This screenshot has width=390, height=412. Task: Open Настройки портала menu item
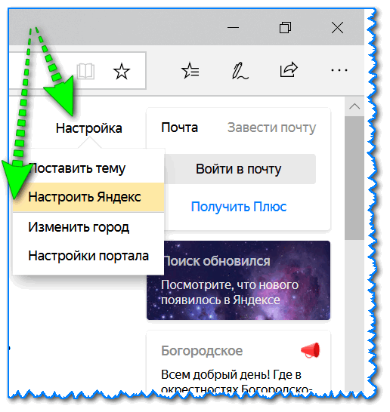(88, 256)
